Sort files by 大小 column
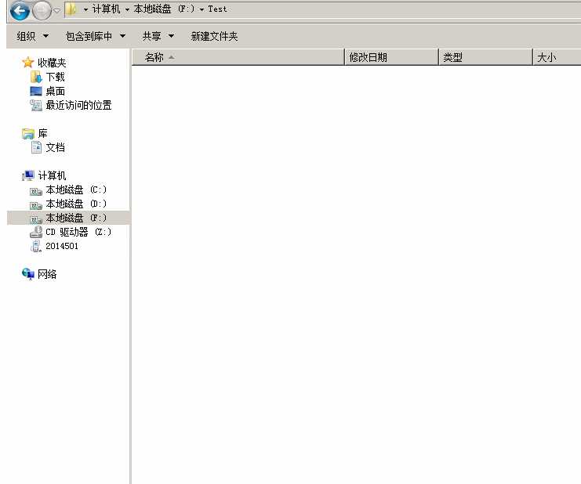This screenshot has width=581, height=484. [x=557, y=57]
